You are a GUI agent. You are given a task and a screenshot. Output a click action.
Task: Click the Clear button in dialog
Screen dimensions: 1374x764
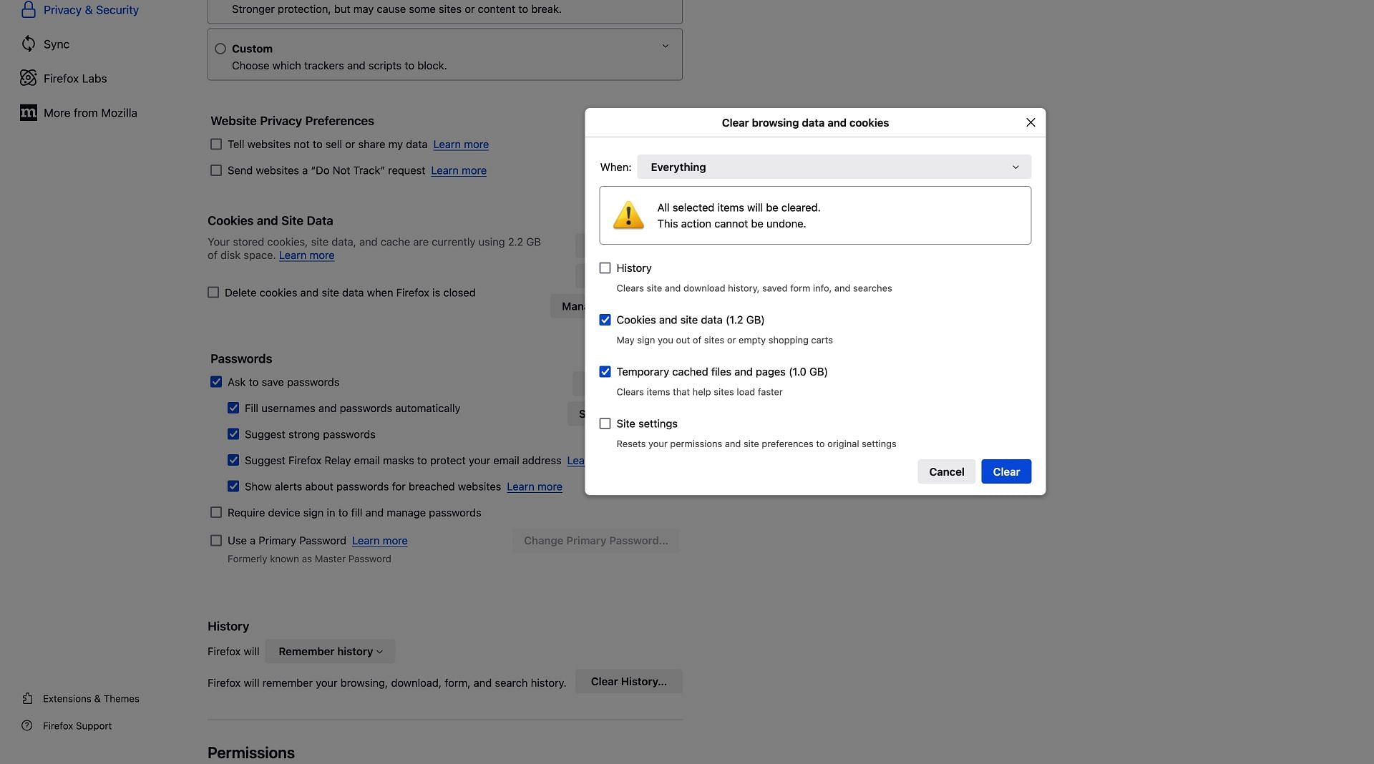click(x=1006, y=471)
